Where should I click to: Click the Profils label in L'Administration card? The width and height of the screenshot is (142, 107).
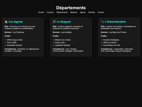(104, 36)
